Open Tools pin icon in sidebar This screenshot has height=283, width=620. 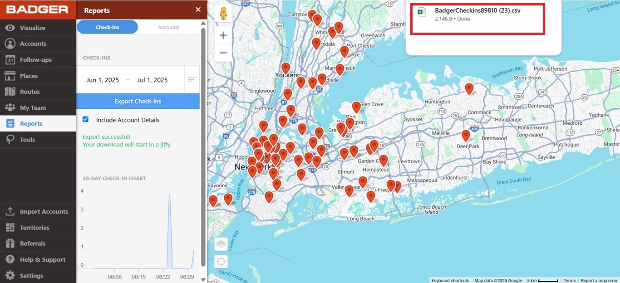point(10,140)
